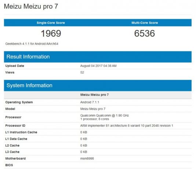Click the L1 Instruction Cache row label
Image resolution: width=196 pixels, height=169 pixels.
(21, 132)
